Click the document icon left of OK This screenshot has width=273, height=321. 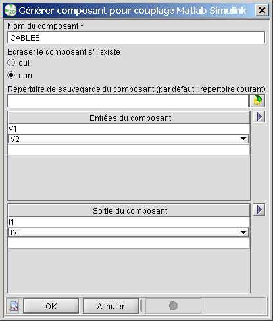pyautogui.click(x=14, y=306)
